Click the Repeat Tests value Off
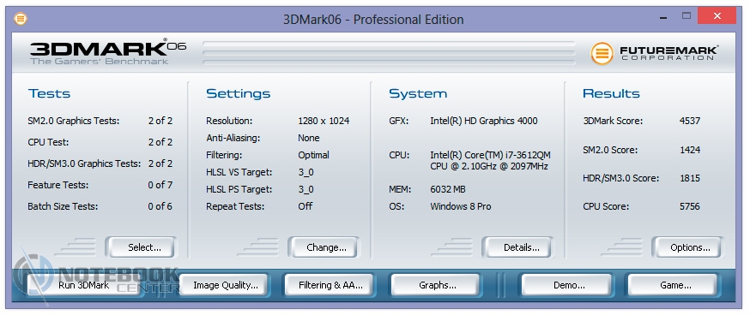Viewport: 750px width, 315px height. [x=305, y=206]
